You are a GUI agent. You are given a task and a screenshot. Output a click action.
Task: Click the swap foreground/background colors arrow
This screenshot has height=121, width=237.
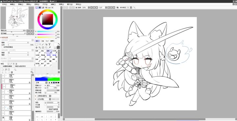(x=59, y=44)
